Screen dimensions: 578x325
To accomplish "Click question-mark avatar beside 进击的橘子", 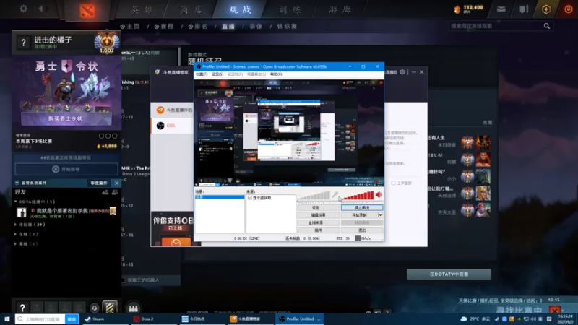I will coord(23,43).
